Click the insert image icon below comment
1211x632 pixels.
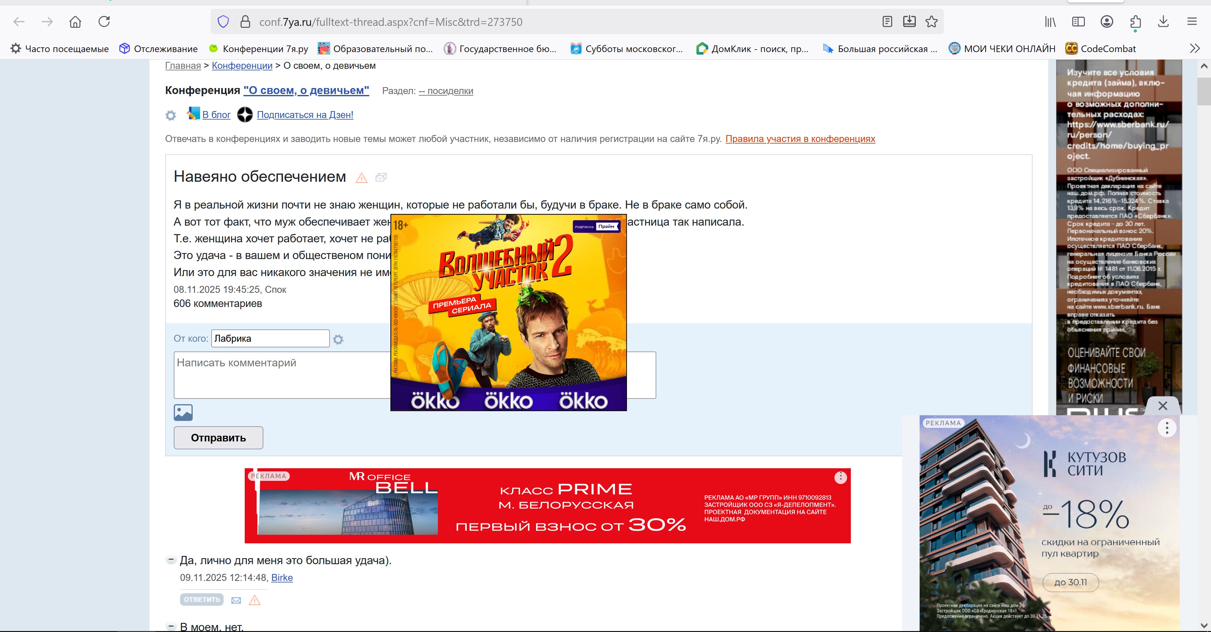pyautogui.click(x=183, y=412)
